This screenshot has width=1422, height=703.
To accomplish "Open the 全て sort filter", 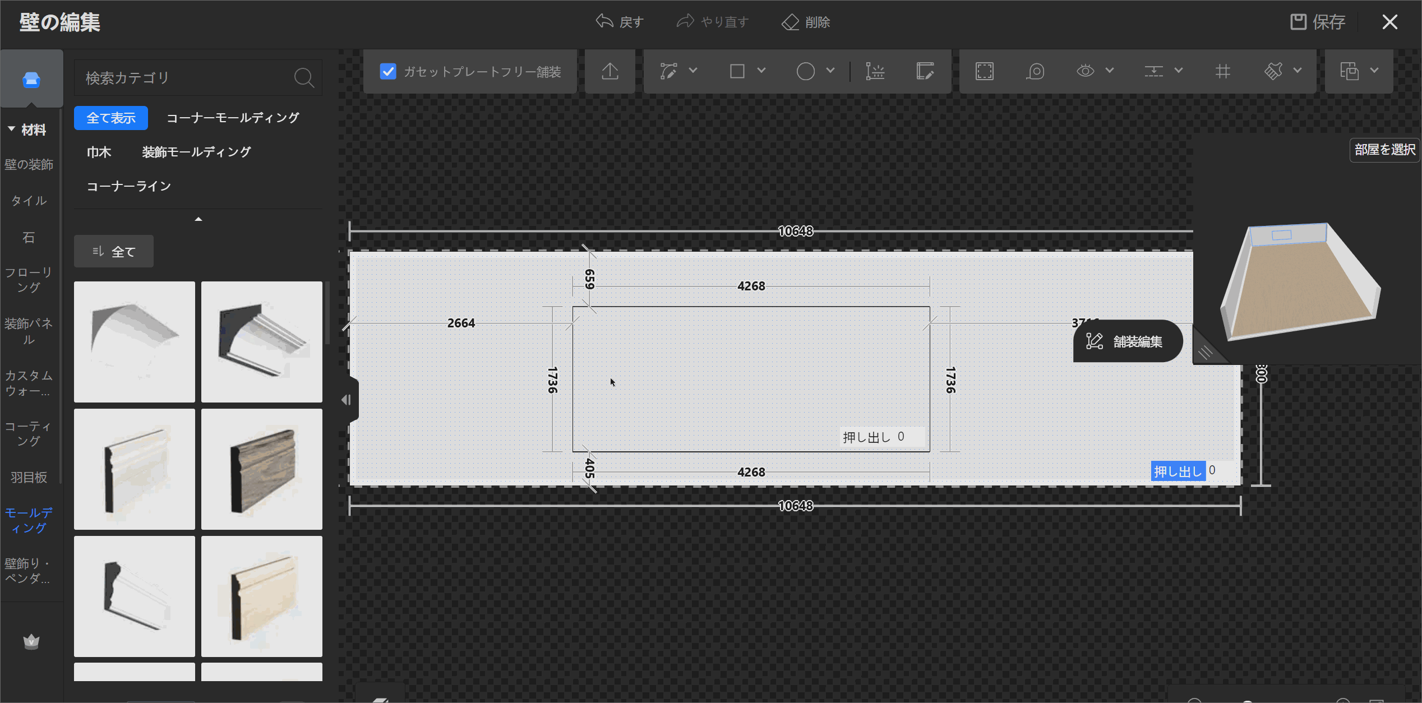I will (114, 251).
